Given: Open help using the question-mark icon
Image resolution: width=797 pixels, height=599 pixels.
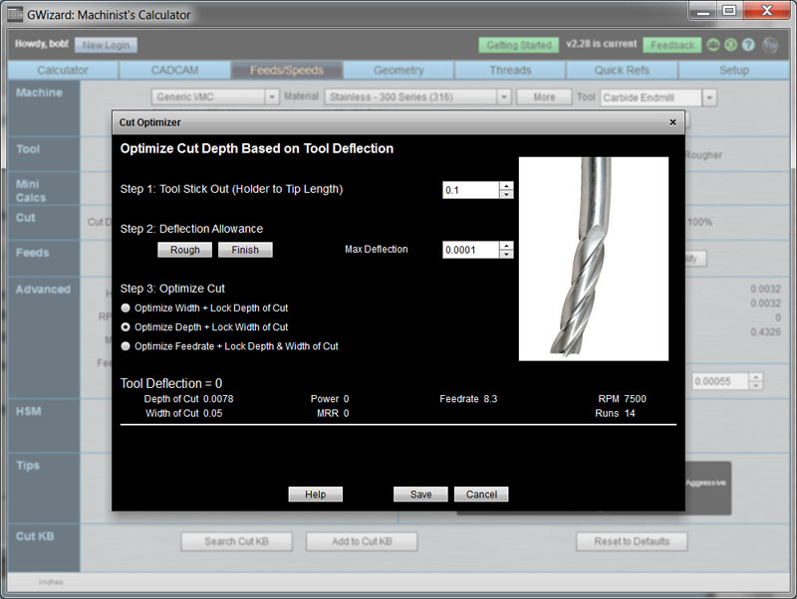Looking at the screenshot, I should click(749, 45).
